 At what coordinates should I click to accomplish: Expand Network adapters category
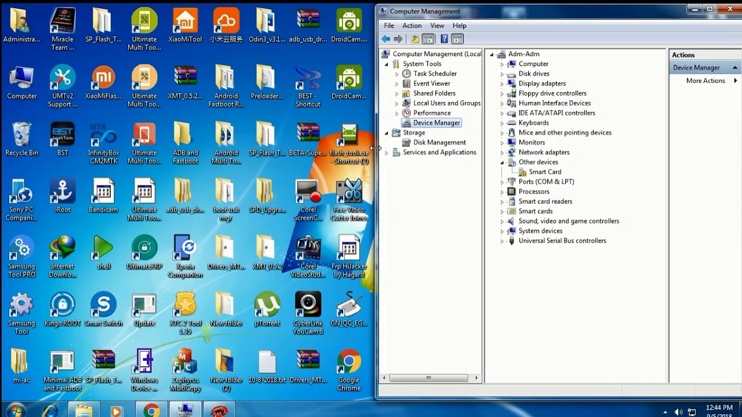click(x=502, y=153)
